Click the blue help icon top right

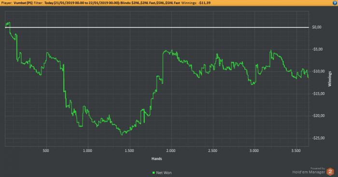click(335, 3)
